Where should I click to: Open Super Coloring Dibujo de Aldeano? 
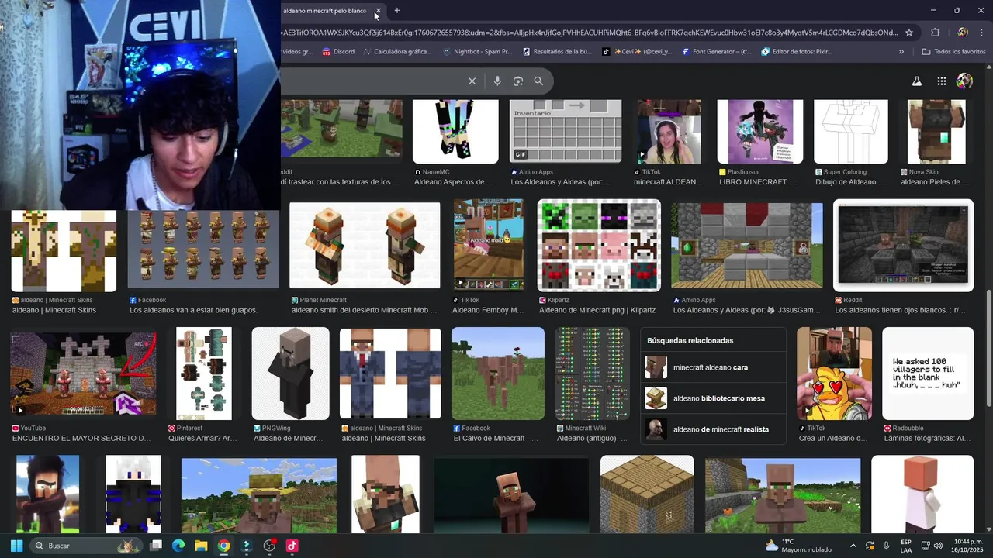tap(850, 132)
